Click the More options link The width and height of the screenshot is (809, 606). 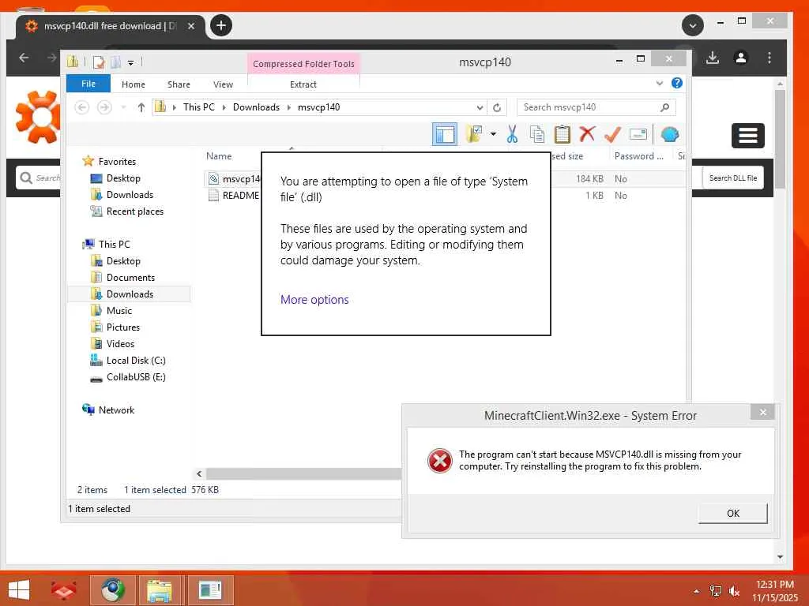point(314,299)
